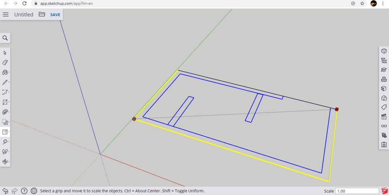Click the Redo arrow in status bar

coord(15,191)
